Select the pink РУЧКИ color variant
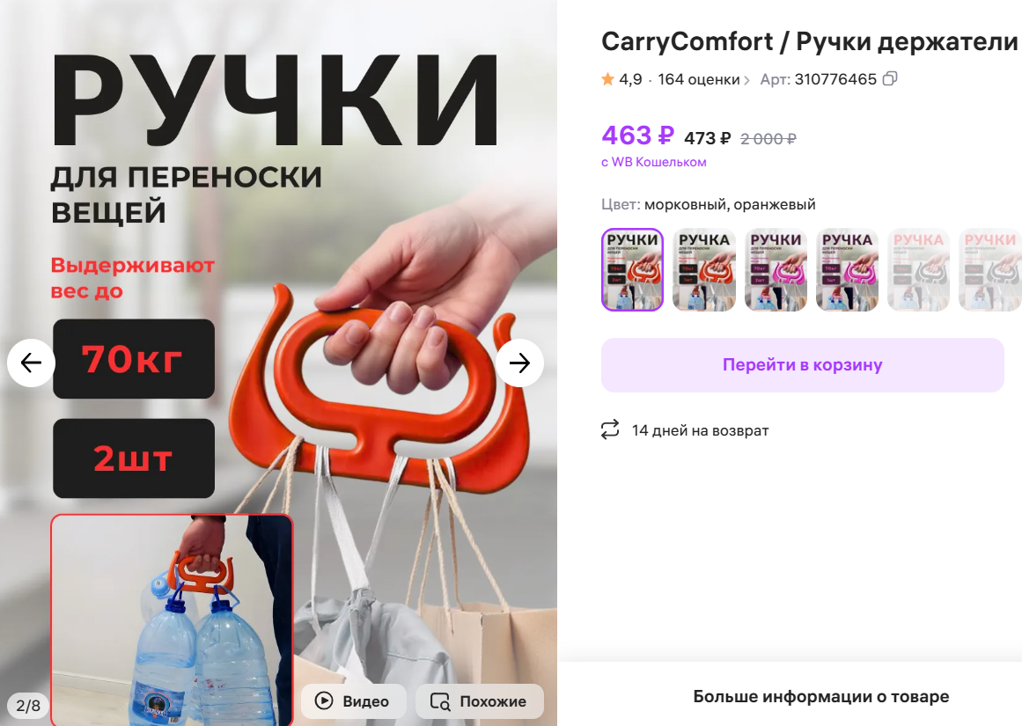This screenshot has width=1022, height=726. 776,269
